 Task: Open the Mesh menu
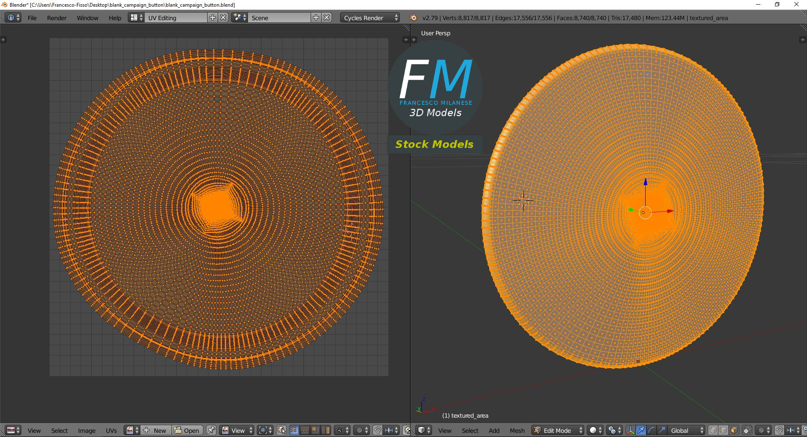click(x=517, y=431)
